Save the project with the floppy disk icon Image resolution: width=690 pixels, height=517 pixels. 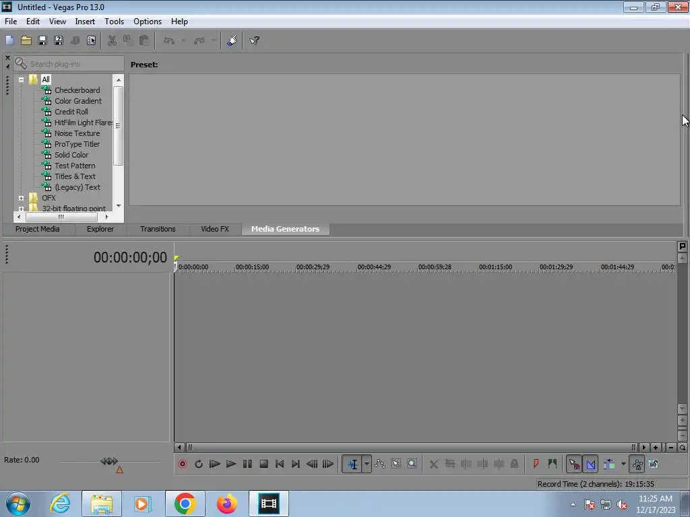42,41
